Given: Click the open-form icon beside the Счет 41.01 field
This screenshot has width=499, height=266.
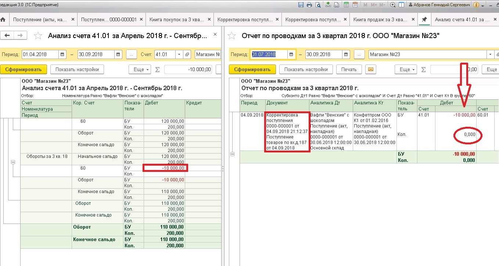Looking at the screenshot, I should pos(187,54).
